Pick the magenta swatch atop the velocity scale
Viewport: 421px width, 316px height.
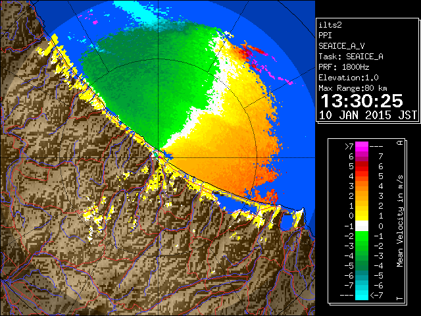coord(362,146)
